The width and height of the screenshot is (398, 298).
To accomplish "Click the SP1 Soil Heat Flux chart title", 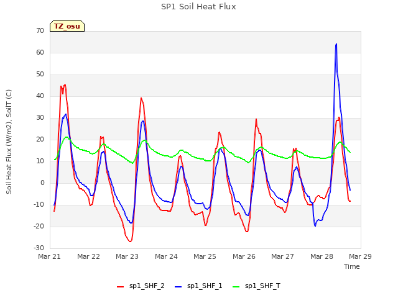I will pos(198,7).
